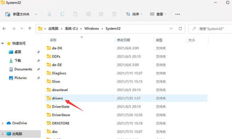
Task: Click the folder icon of the drivers row
Action: 49,98
